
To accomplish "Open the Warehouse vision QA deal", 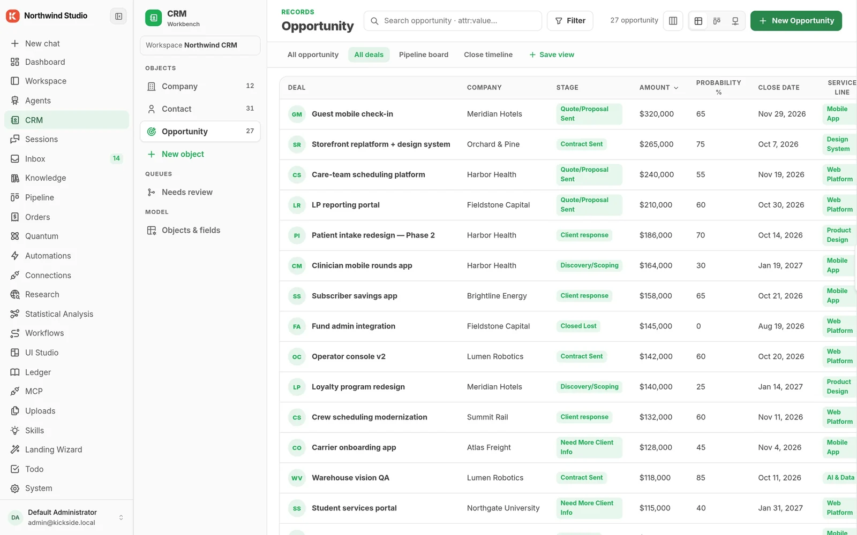I will pyautogui.click(x=350, y=478).
